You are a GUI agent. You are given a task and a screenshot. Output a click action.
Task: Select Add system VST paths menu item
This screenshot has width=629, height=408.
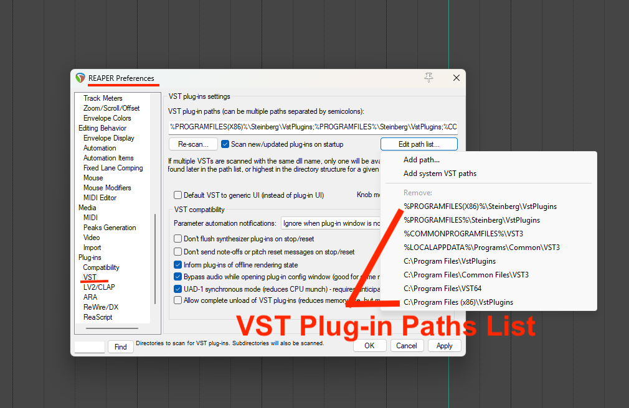tap(440, 174)
